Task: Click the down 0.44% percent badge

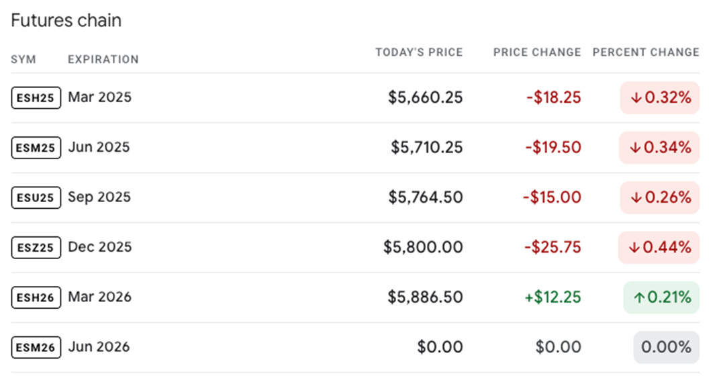Action: coord(659,247)
